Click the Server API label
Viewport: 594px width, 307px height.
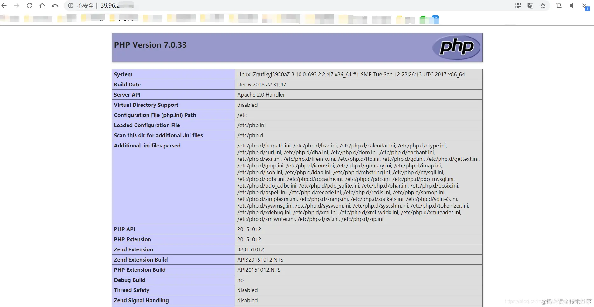[x=127, y=95]
